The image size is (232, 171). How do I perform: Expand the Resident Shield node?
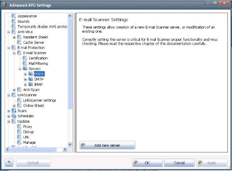pos(14,37)
